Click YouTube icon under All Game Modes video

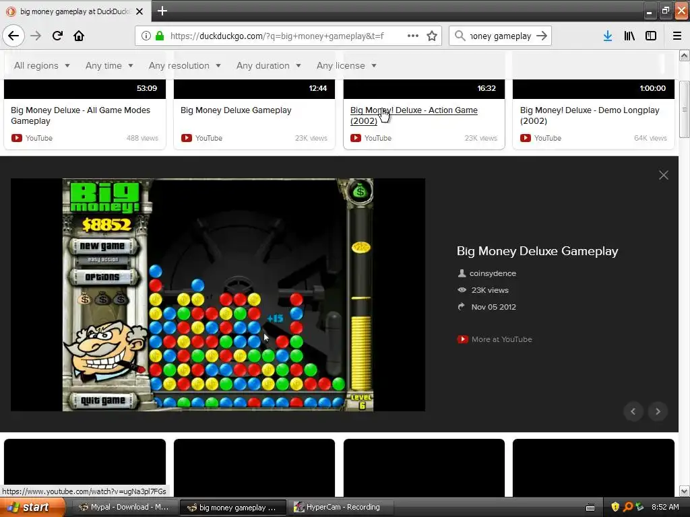[x=17, y=138]
